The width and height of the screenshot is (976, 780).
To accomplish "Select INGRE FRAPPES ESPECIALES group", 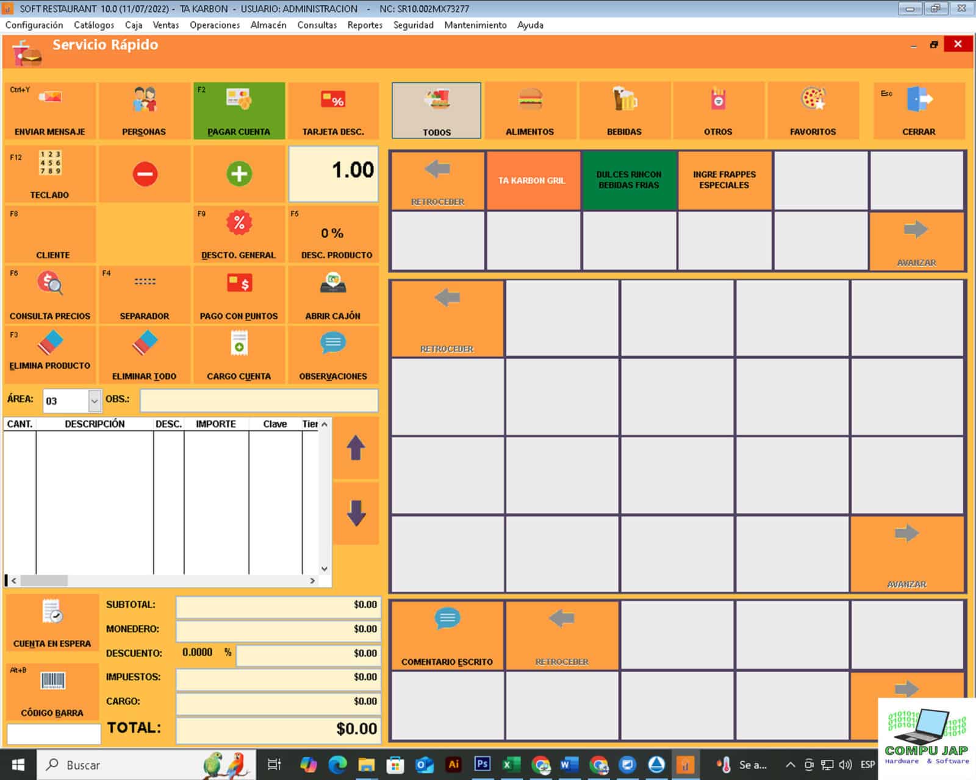I will 725,180.
